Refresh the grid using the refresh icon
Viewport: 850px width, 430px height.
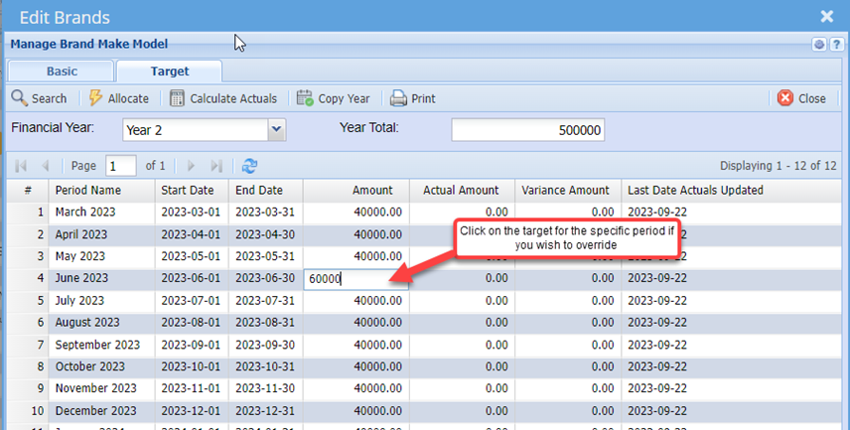pos(249,166)
